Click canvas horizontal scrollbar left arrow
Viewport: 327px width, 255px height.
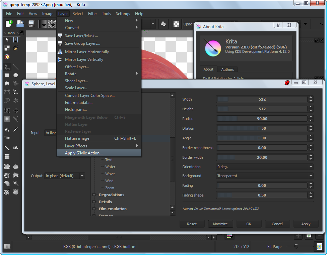[x=28, y=238]
